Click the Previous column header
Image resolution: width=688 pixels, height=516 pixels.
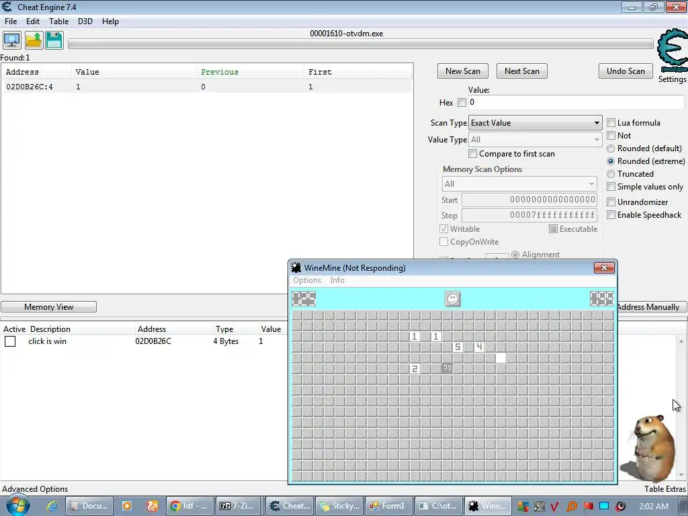click(x=249, y=72)
